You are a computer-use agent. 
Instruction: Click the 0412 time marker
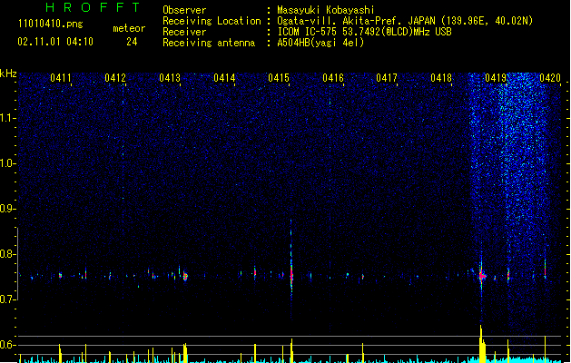(115, 78)
